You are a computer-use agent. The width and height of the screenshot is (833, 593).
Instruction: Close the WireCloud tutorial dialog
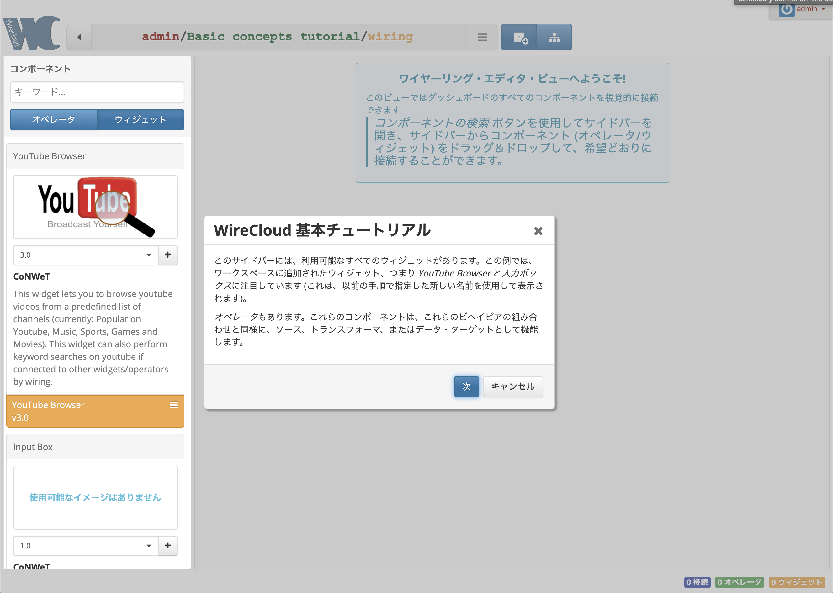[x=538, y=231]
